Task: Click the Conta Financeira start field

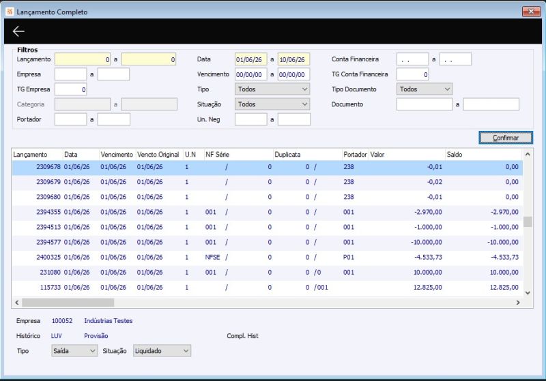Action: click(412, 59)
